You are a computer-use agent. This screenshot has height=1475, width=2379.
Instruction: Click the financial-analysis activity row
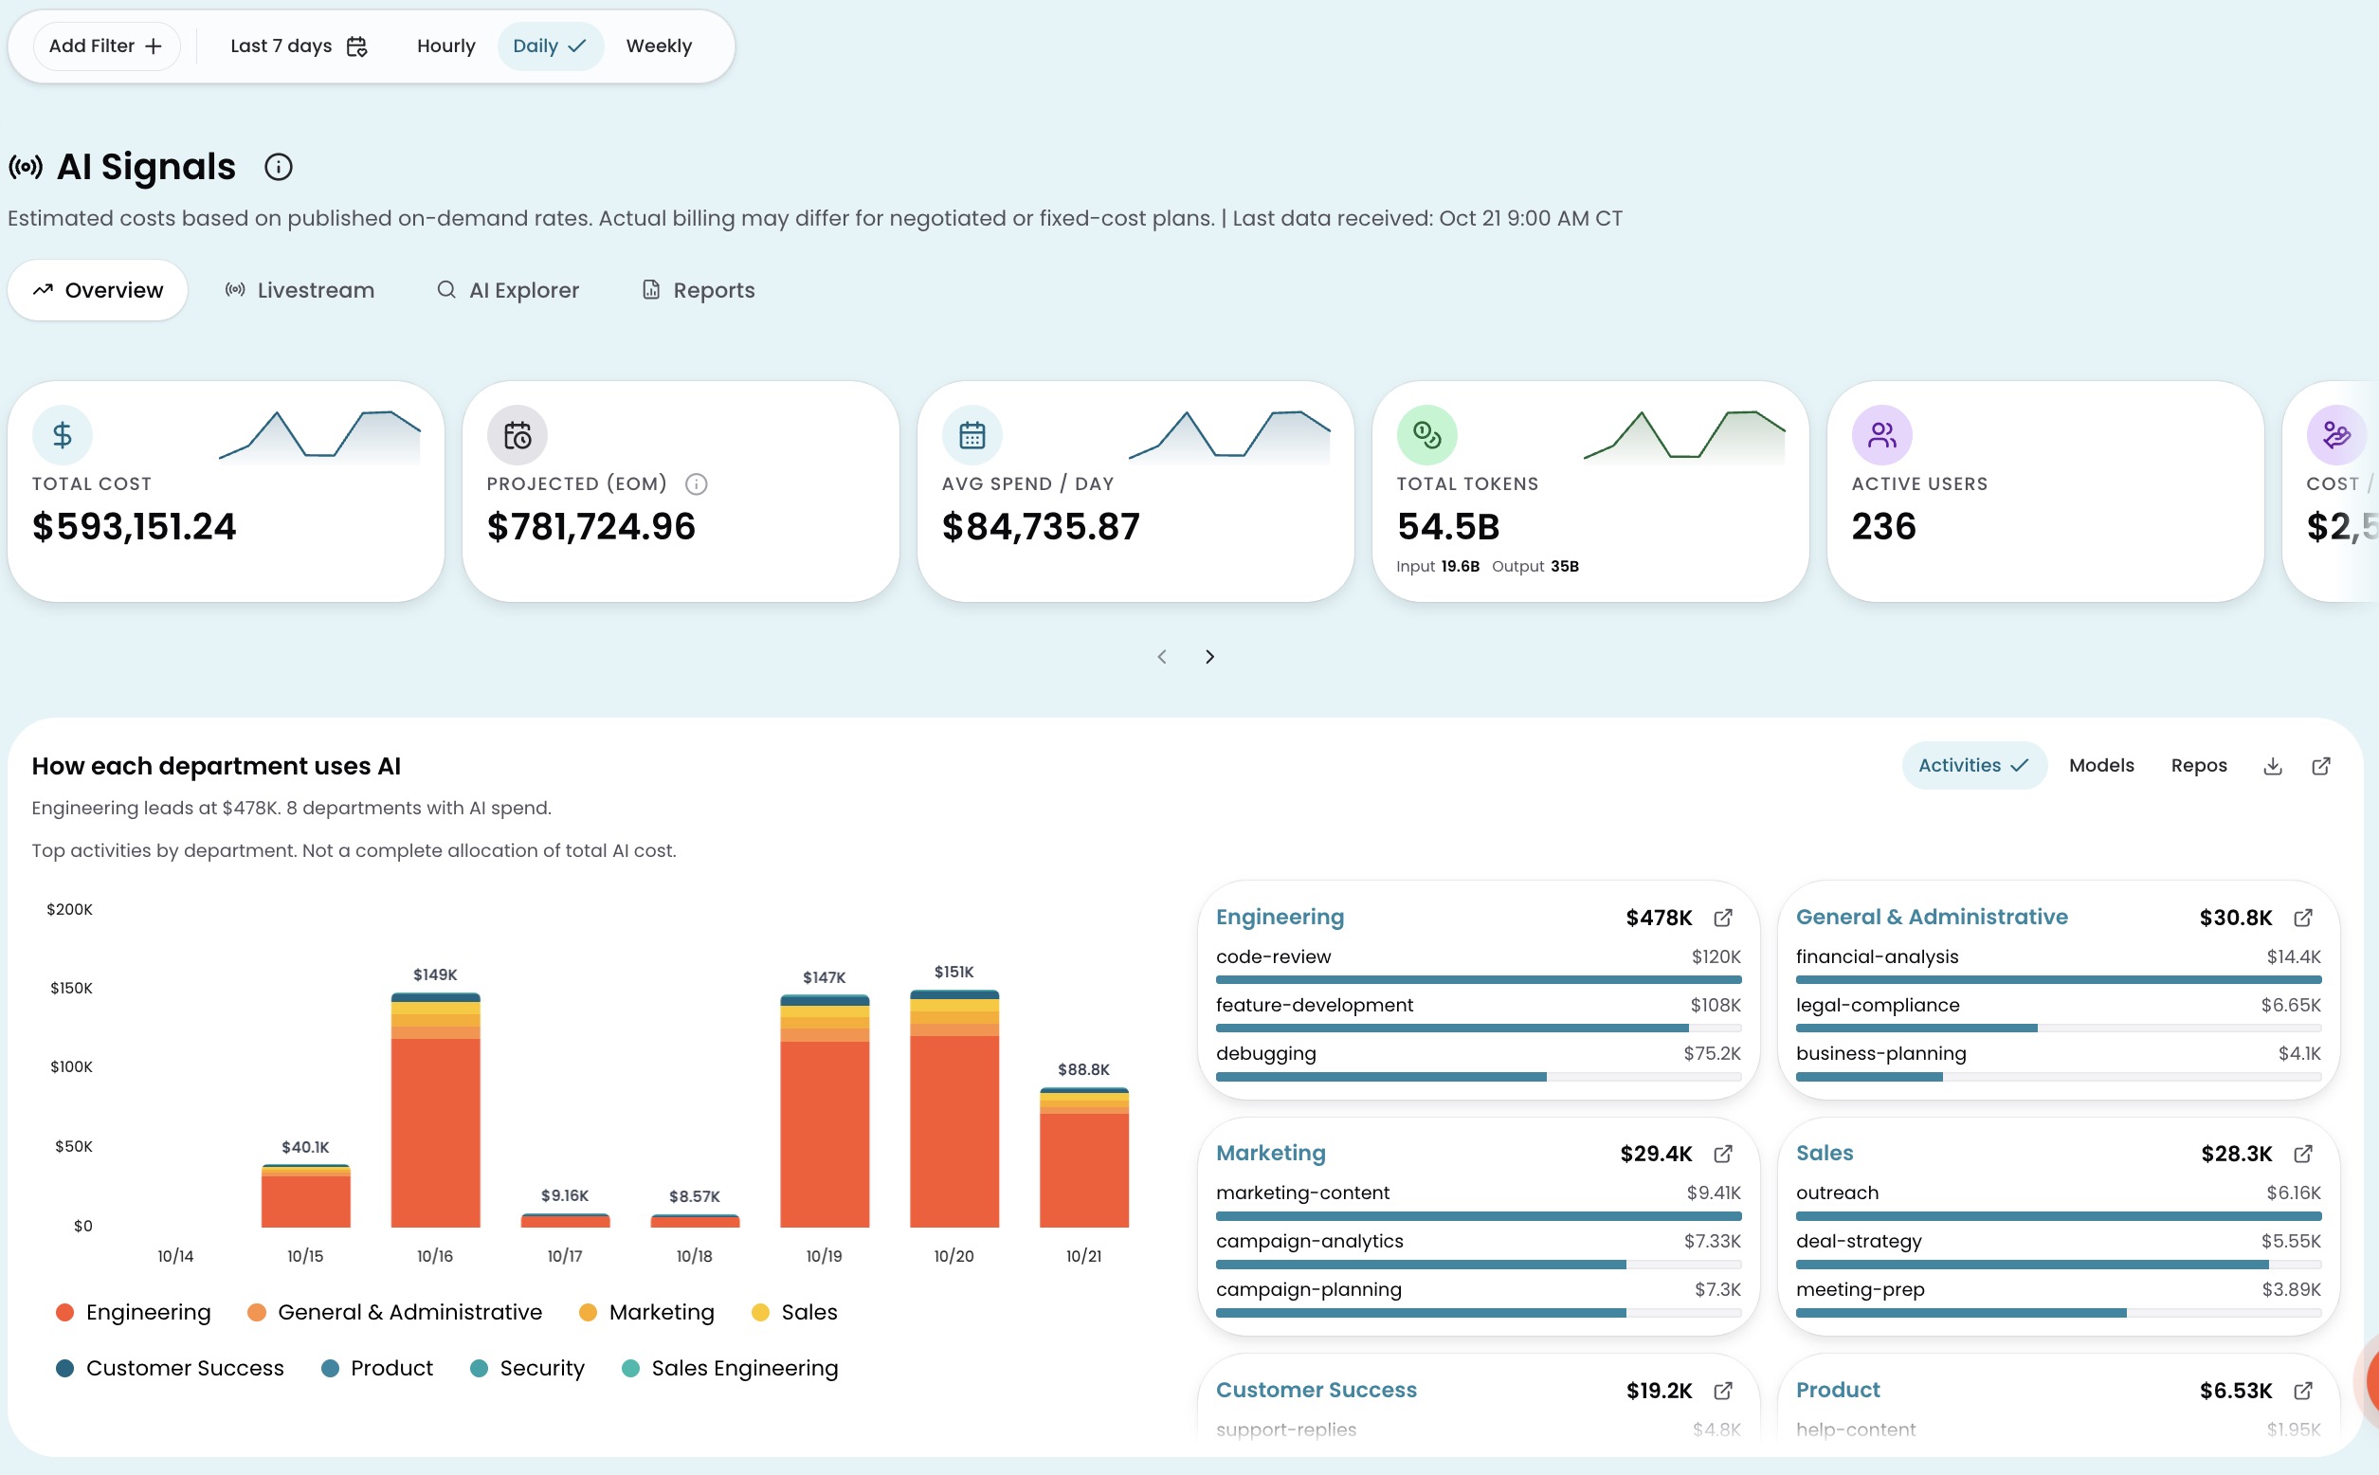click(x=2058, y=966)
